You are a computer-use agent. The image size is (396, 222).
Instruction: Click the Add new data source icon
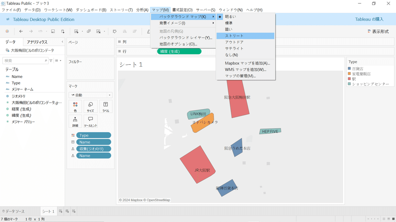63,31
